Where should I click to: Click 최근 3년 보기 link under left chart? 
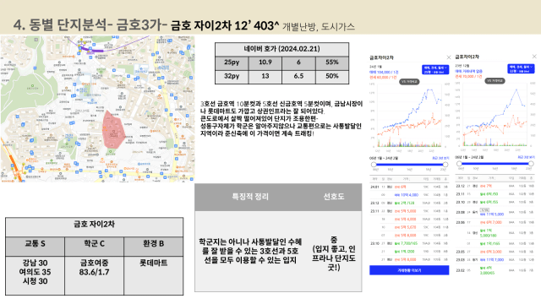(x=440, y=158)
